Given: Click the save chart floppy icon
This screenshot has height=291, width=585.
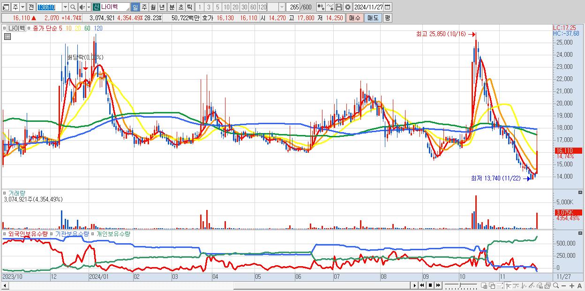Looking at the screenshot, I should click(339, 7).
